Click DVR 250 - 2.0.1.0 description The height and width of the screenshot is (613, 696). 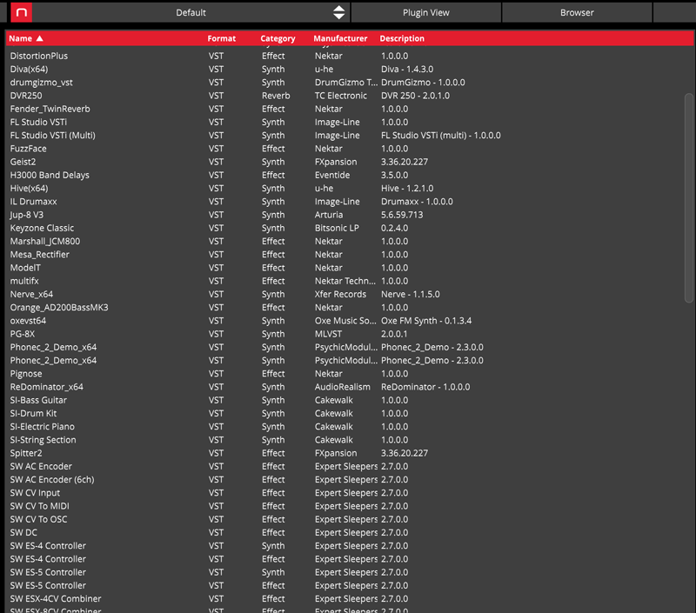415,96
